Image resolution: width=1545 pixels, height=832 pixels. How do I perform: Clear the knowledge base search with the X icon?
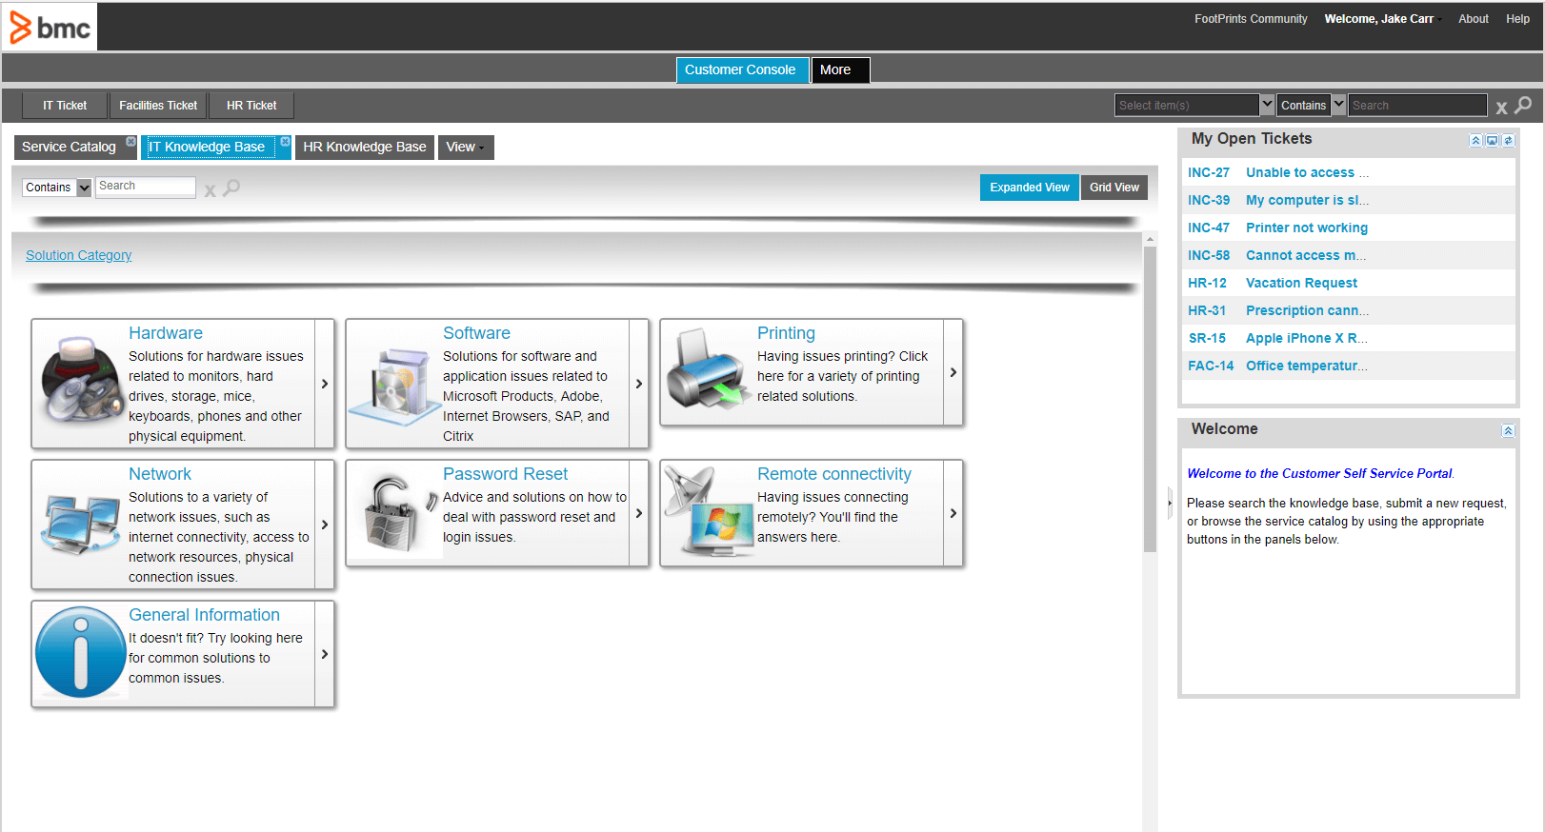pos(210,190)
